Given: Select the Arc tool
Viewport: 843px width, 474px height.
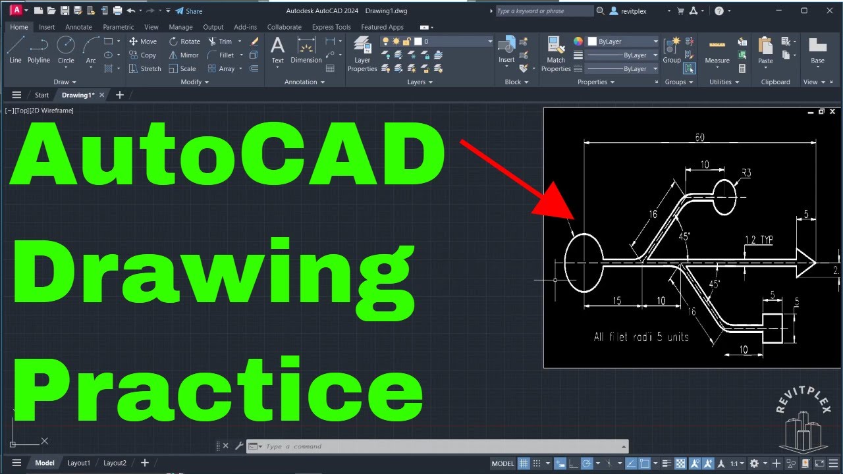Looking at the screenshot, I should point(91,50).
